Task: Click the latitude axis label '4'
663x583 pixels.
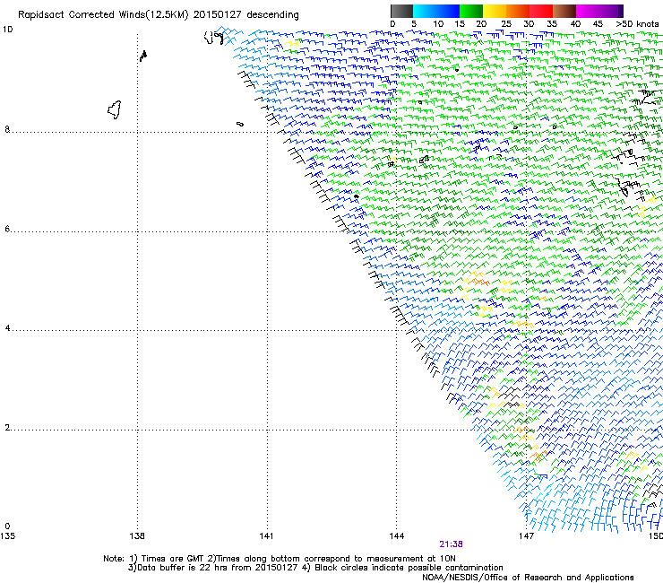Action: click(7, 328)
